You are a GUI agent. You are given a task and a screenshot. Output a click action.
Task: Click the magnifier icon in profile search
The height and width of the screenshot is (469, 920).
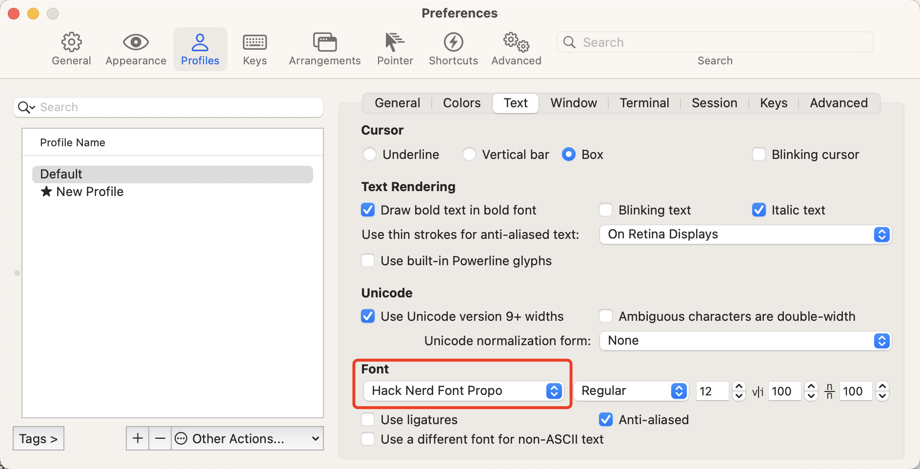coord(26,107)
